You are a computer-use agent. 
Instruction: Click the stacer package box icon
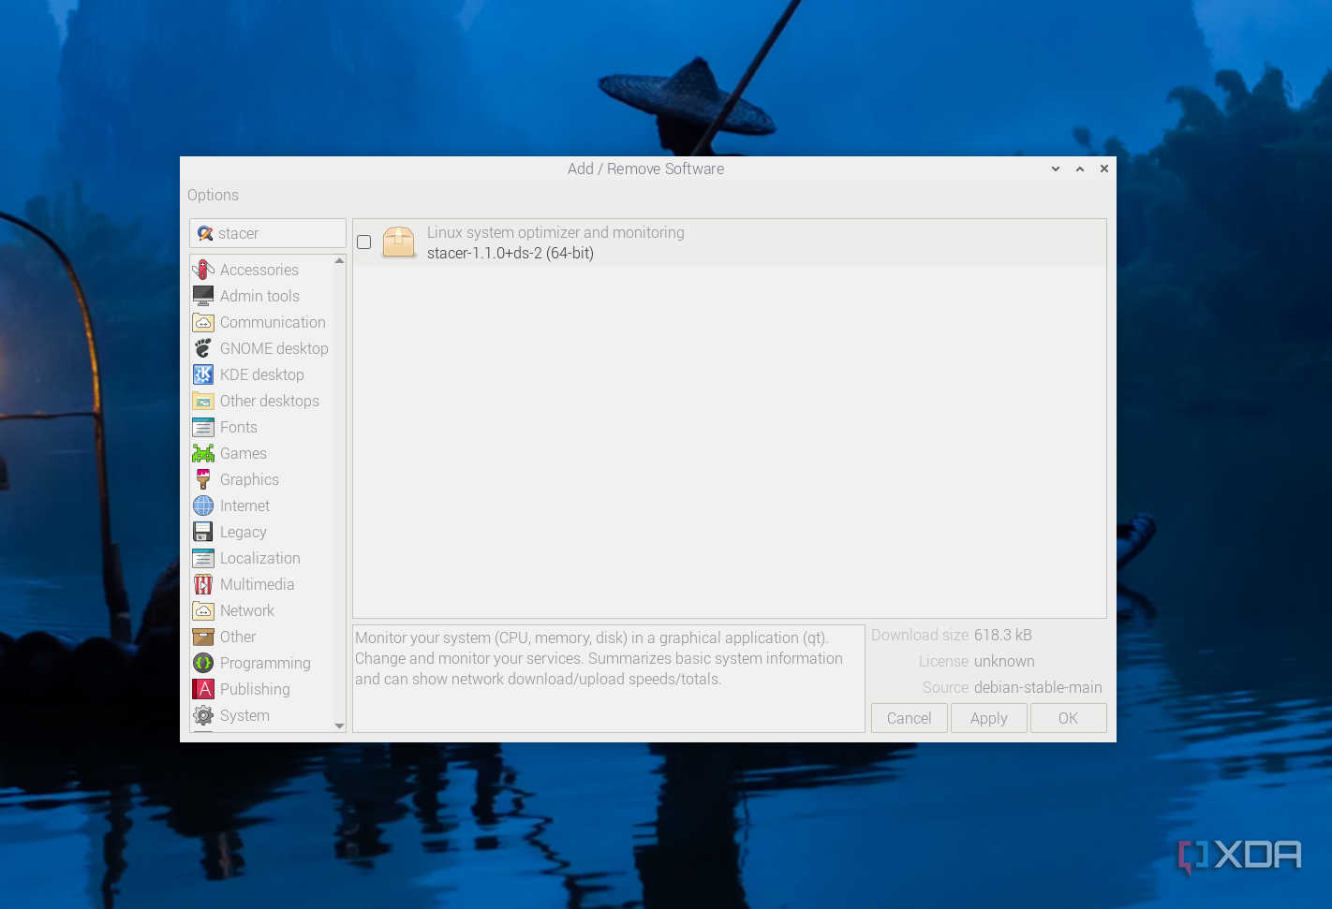tap(399, 242)
